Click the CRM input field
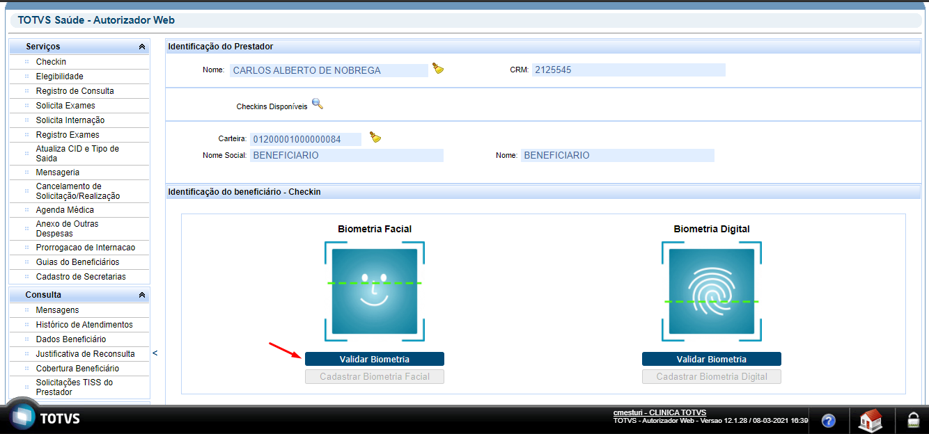Image resolution: width=929 pixels, height=434 pixels. (629, 70)
